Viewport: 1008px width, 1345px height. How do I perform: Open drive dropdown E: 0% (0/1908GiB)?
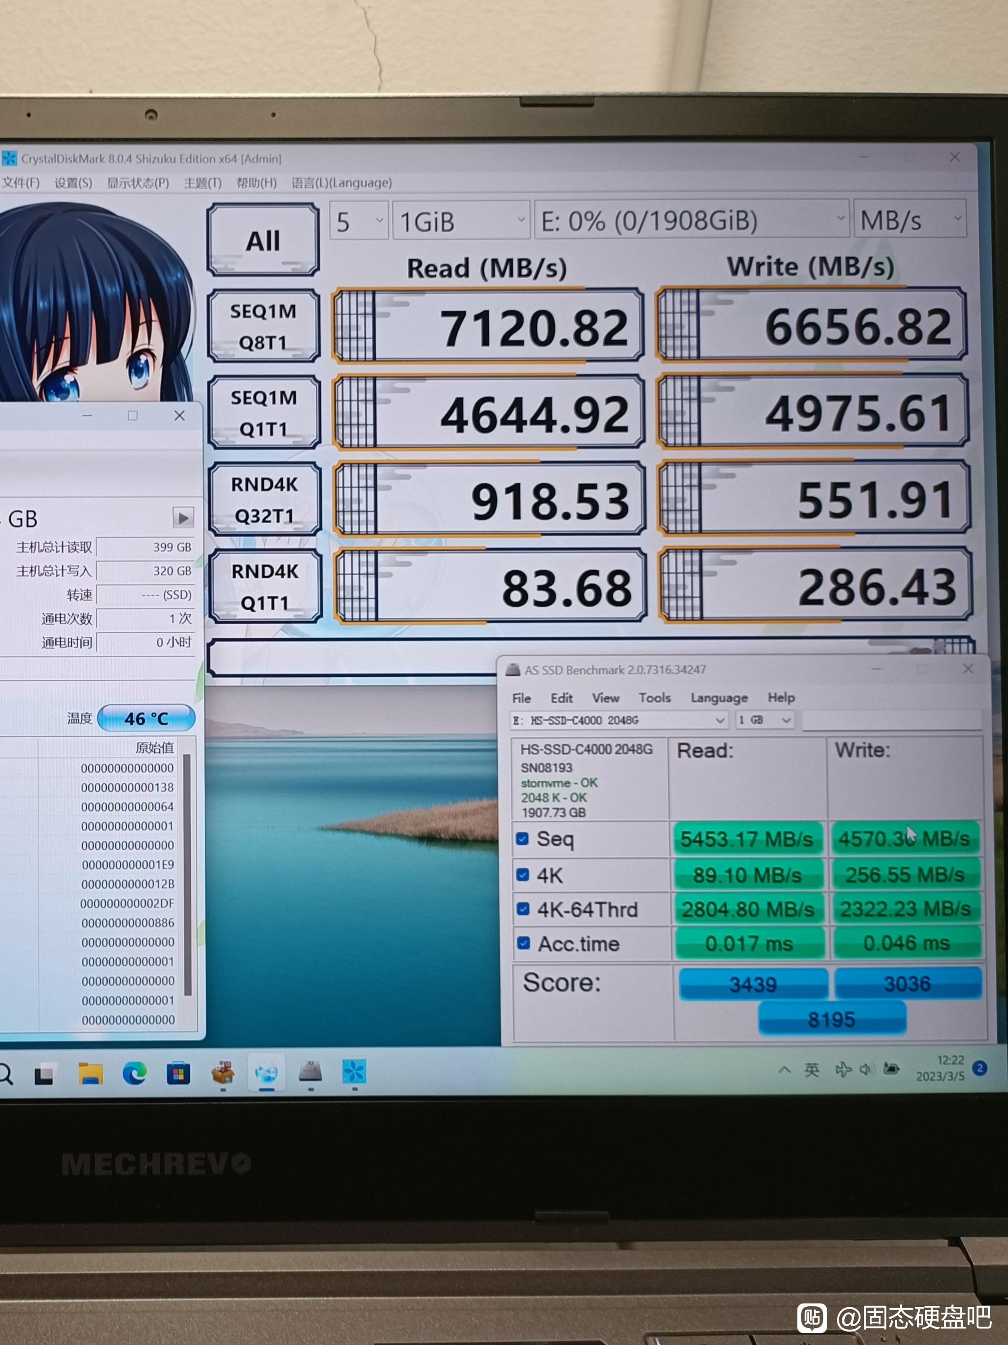(692, 220)
